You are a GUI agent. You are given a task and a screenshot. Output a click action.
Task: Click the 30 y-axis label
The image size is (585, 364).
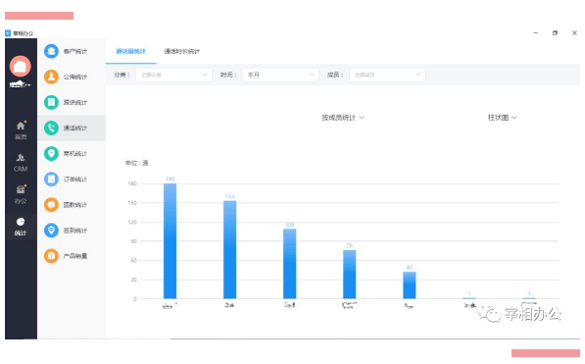pyautogui.click(x=133, y=280)
